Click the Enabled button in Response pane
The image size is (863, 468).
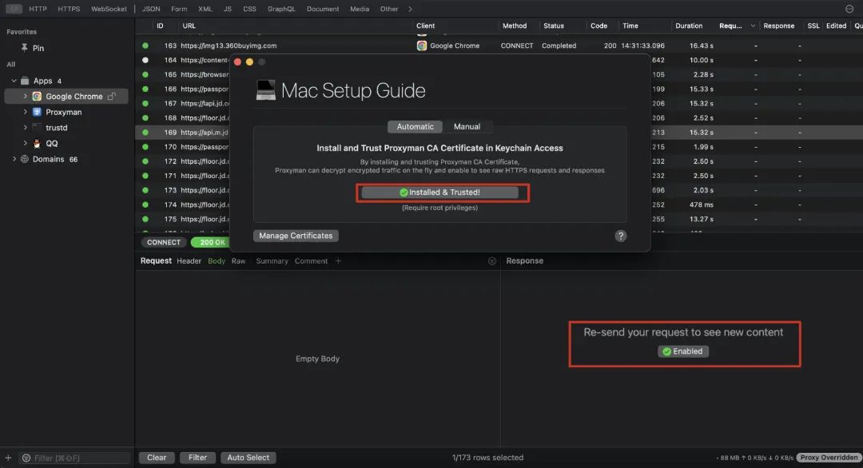tap(683, 351)
